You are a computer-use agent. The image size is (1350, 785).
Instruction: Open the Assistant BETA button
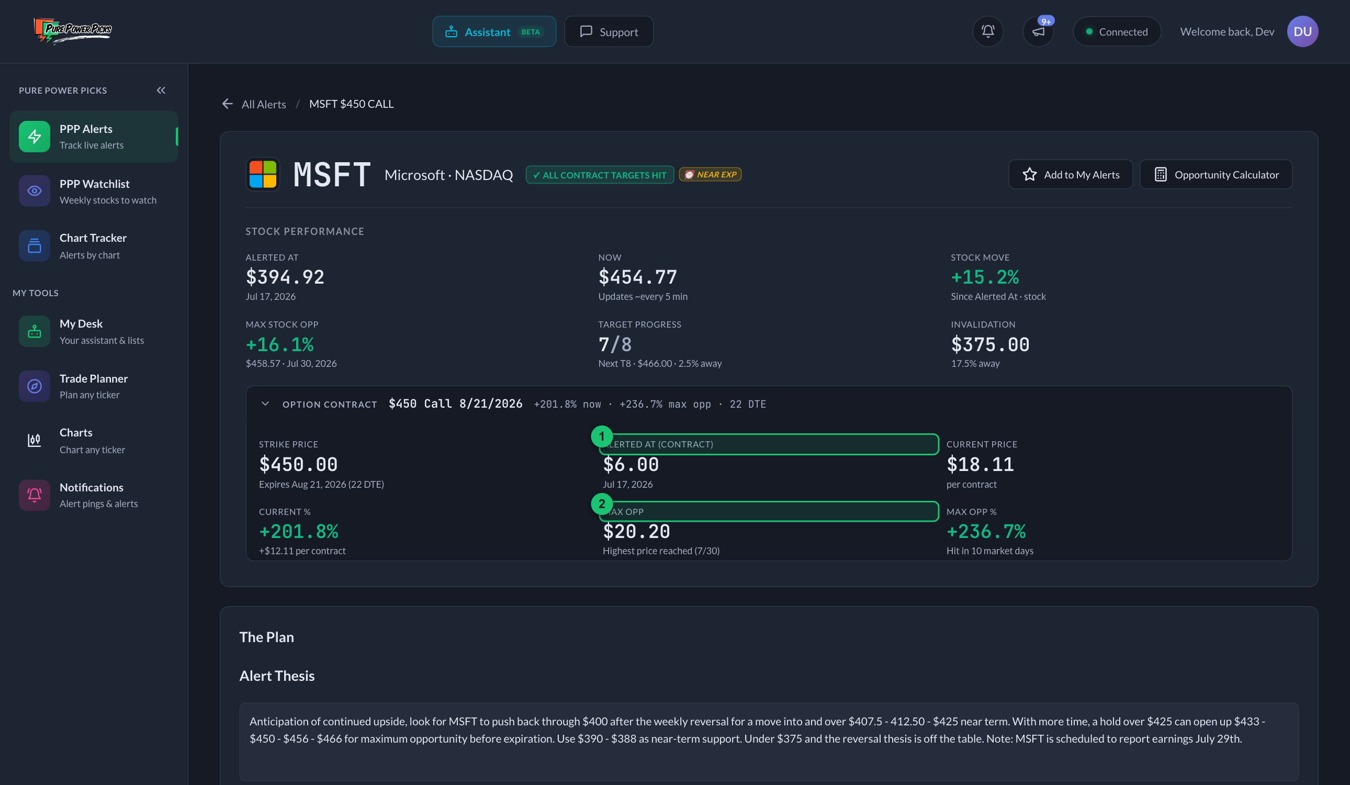pyautogui.click(x=494, y=31)
